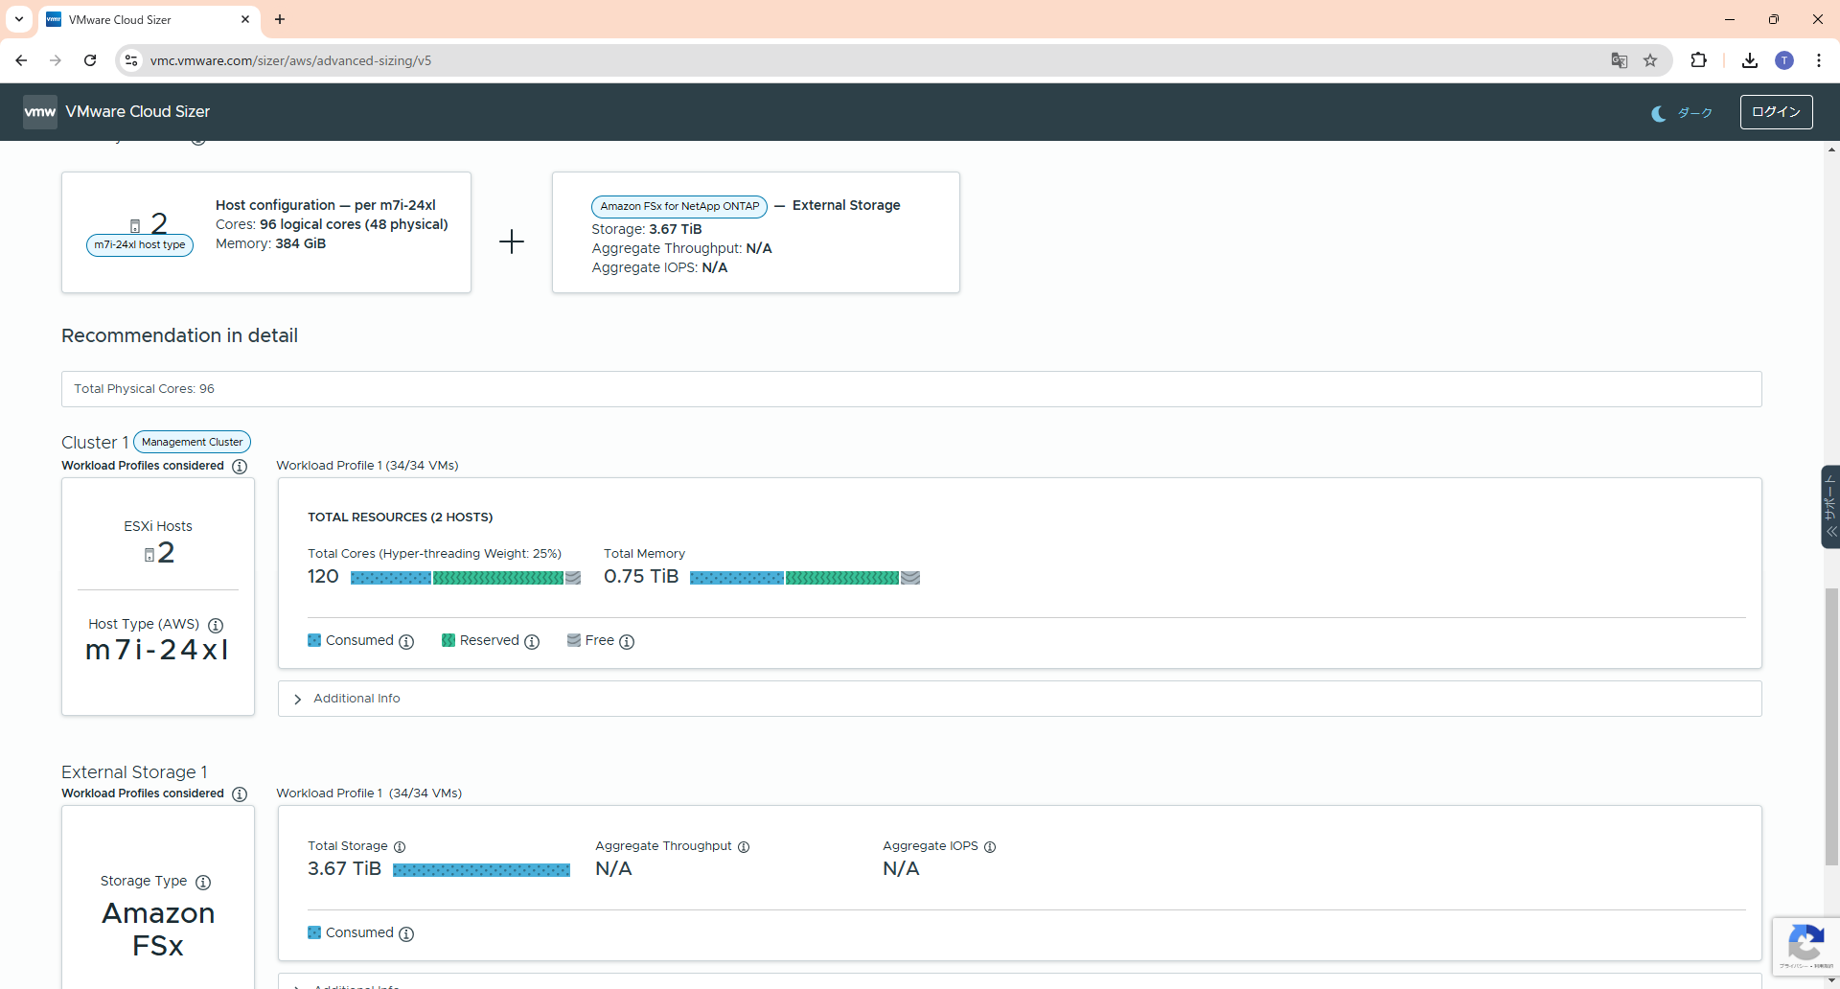Select the VMware Cloud Sizer browser tab
The width and height of the screenshot is (1840, 989).
(149, 19)
